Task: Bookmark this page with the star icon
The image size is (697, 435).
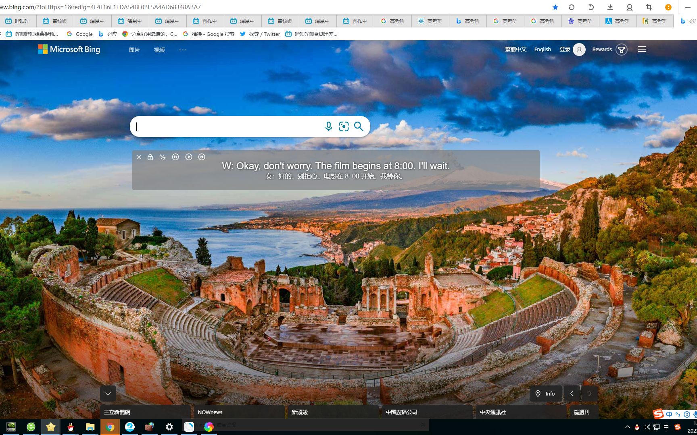Action: 555,7
